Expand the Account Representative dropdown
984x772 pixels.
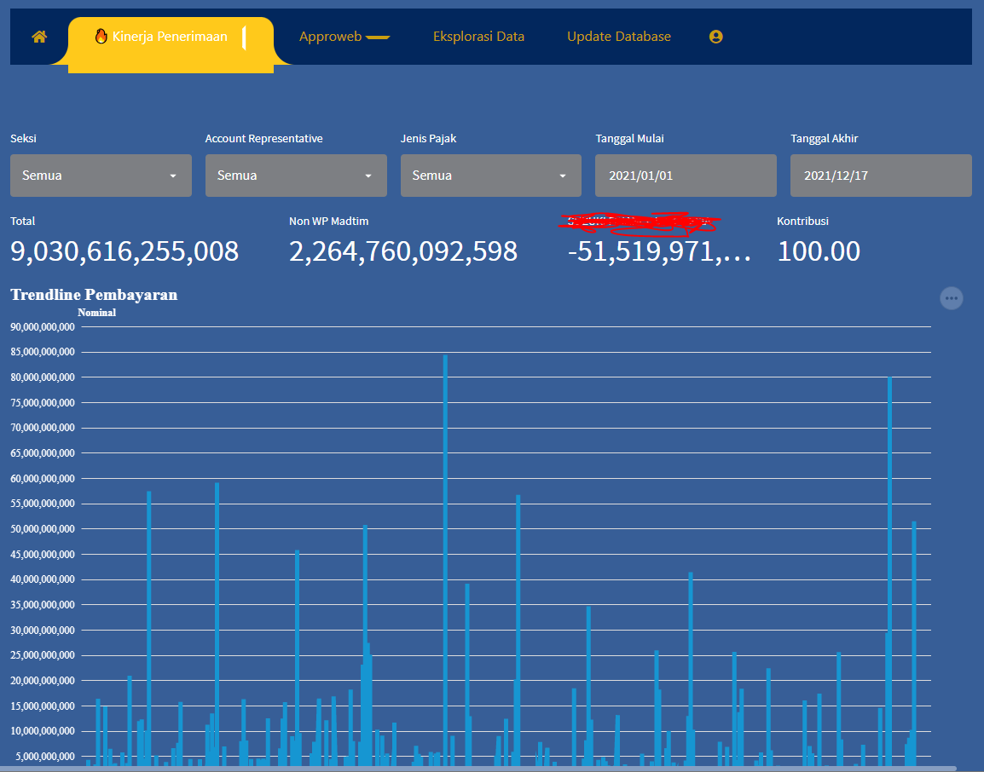pos(296,176)
